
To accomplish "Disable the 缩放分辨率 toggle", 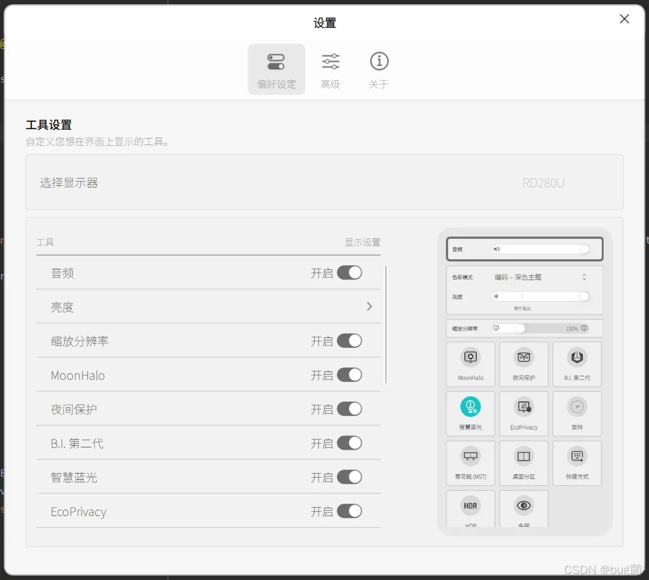I will click(350, 341).
